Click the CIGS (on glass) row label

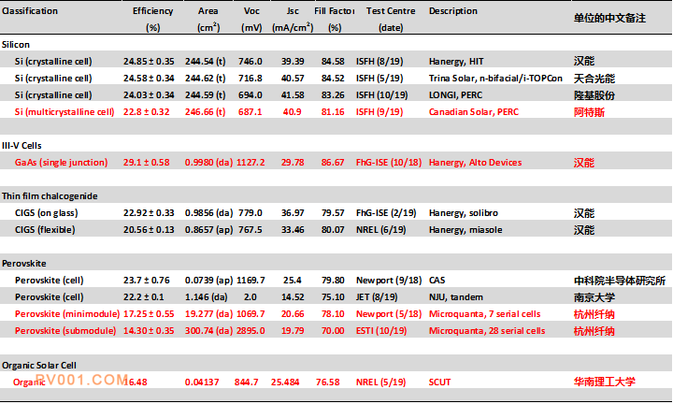[x=47, y=213]
